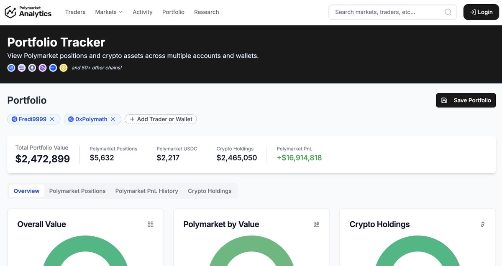
Task: Click the Polymarket Analytics logo
Action: click(x=28, y=12)
